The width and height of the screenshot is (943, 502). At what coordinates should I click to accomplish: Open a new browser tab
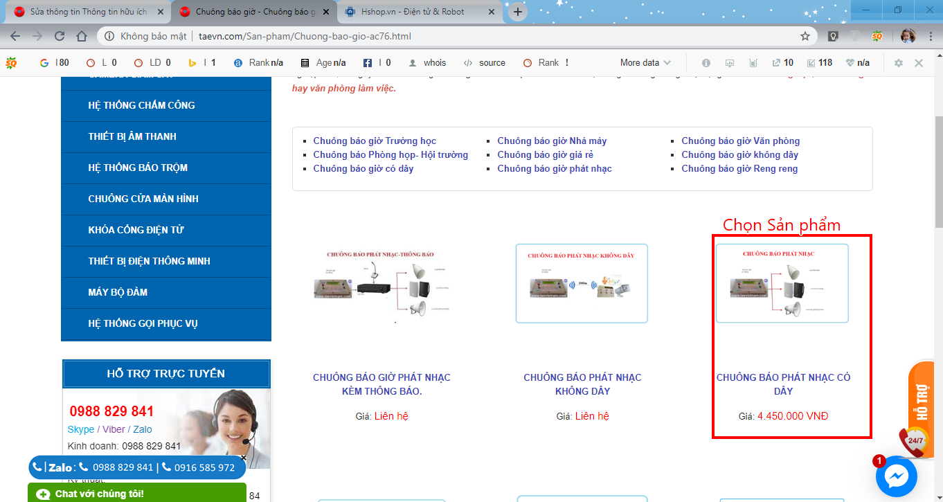click(517, 12)
